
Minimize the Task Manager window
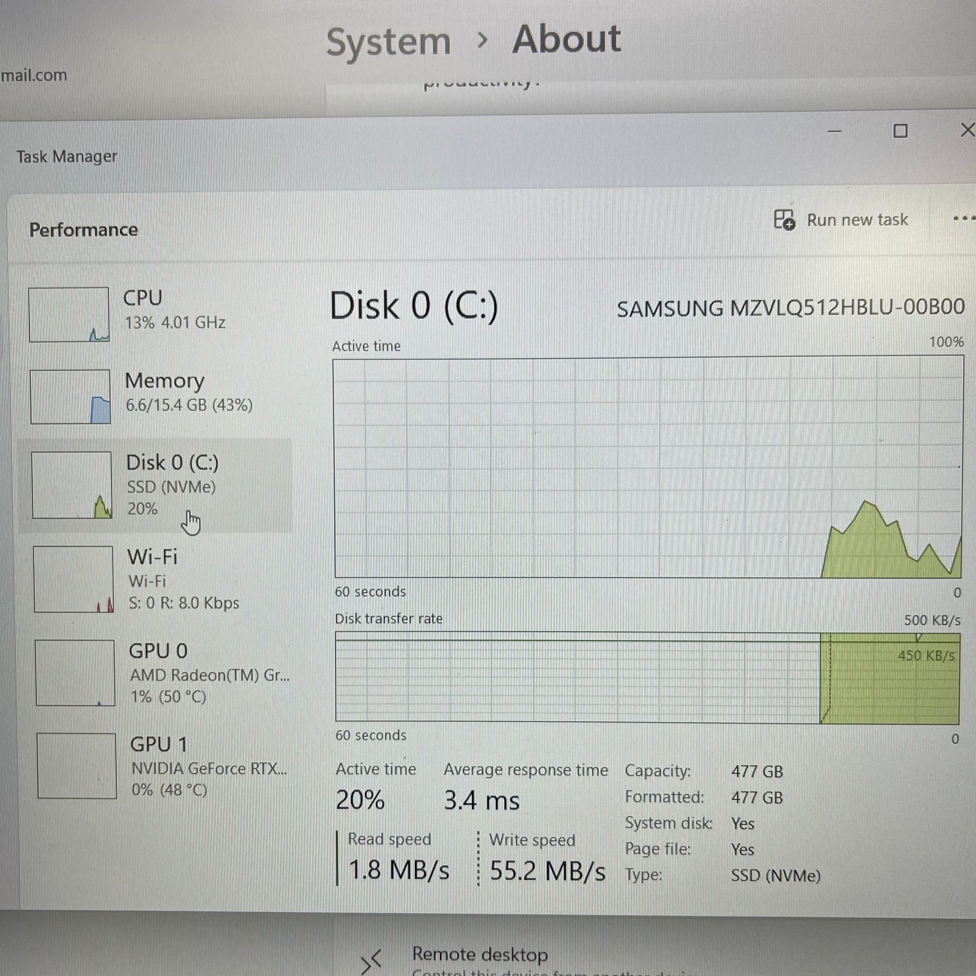835,131
